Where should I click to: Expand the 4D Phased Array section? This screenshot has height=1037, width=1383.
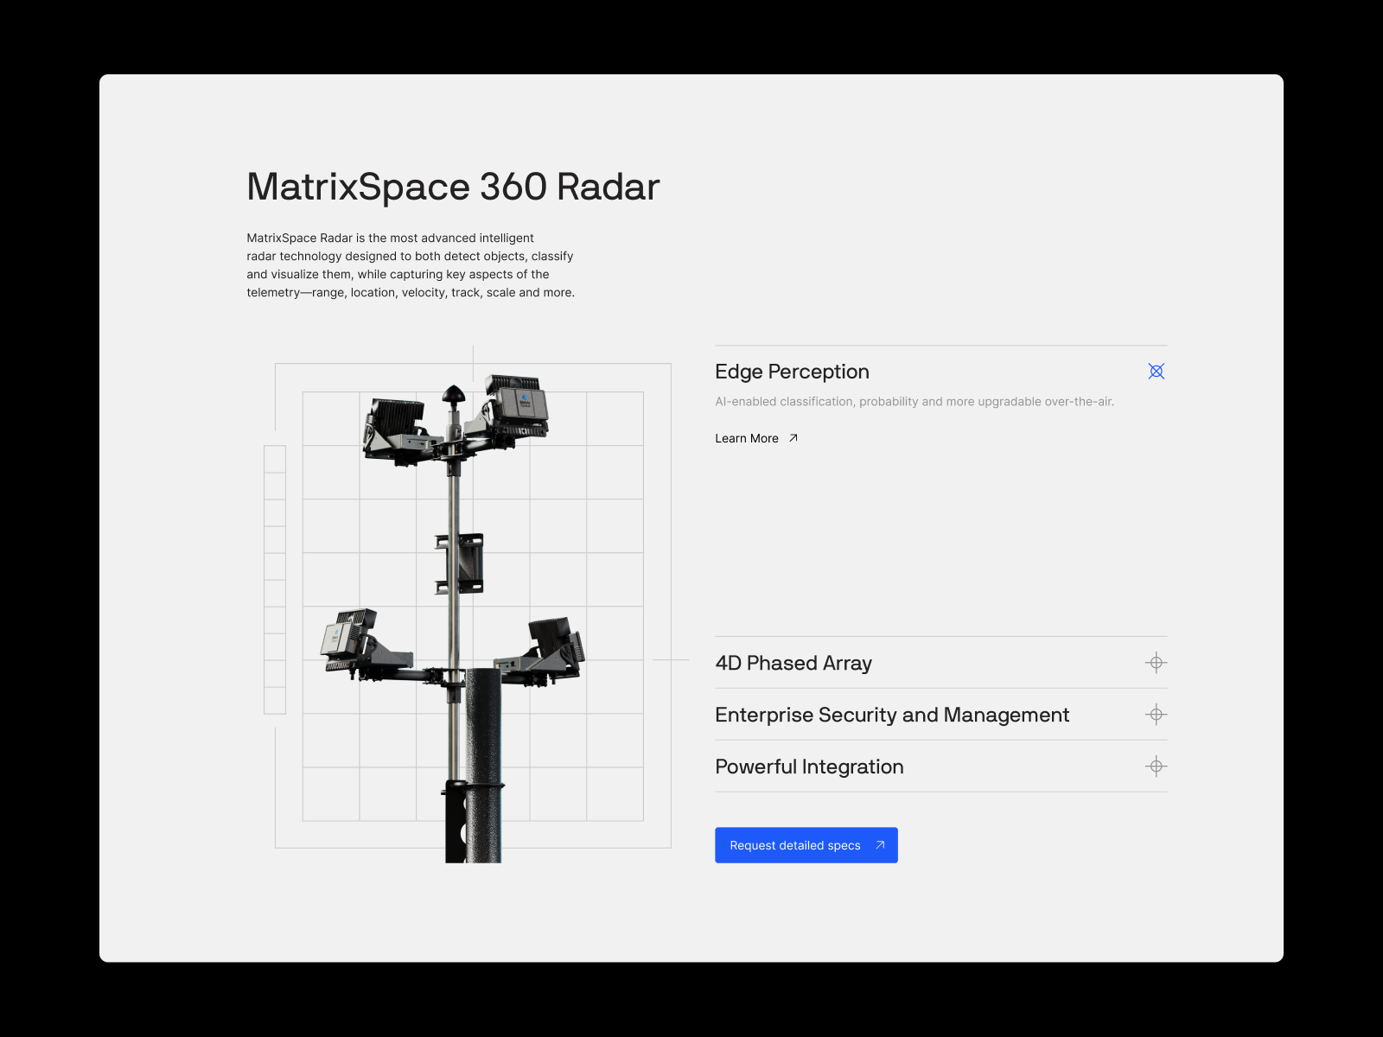coord(793,663)
